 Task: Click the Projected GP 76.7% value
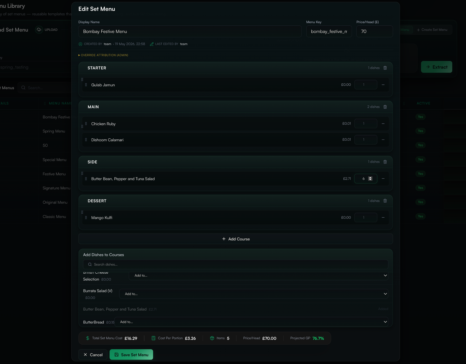coord(318,338)
